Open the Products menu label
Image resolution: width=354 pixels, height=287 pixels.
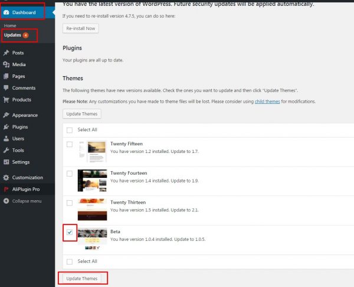pos(22,100)
